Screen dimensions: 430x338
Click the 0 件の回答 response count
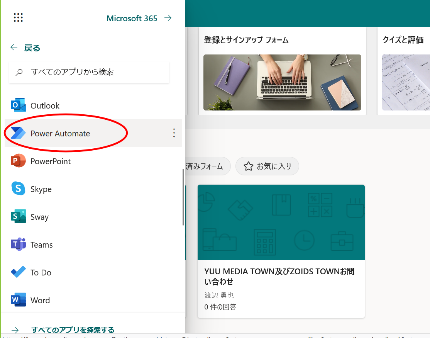click(x=220, y=307)
